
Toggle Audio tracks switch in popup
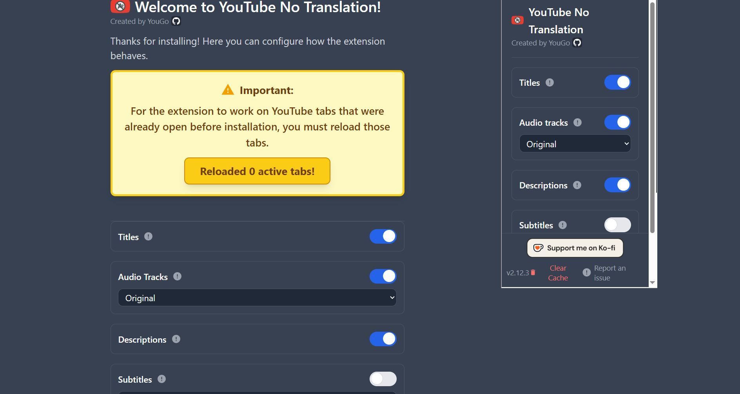[x=617, y=122]
